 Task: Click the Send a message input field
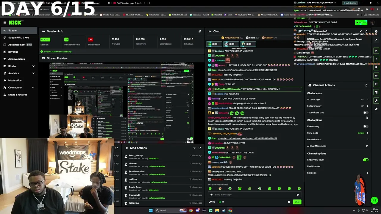[x=254, y=195]
